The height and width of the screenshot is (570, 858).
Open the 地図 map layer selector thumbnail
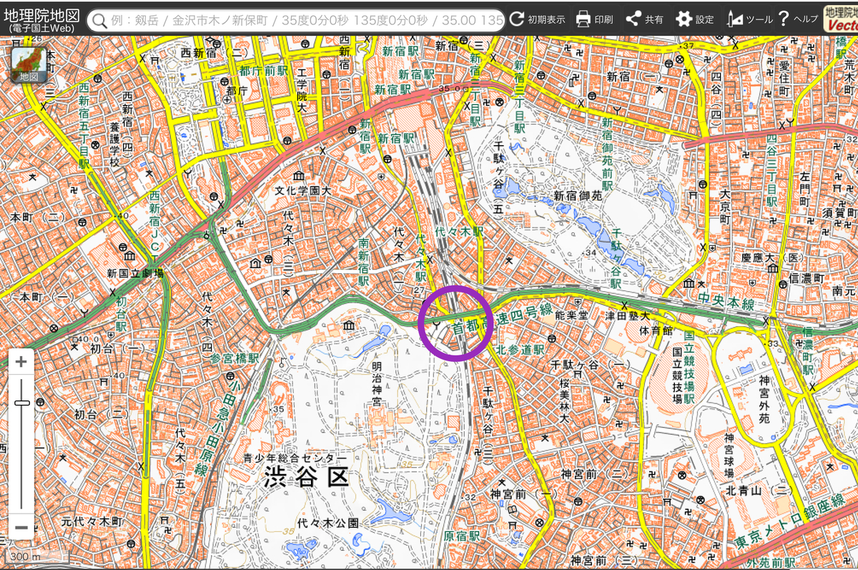tap(29, 64)
